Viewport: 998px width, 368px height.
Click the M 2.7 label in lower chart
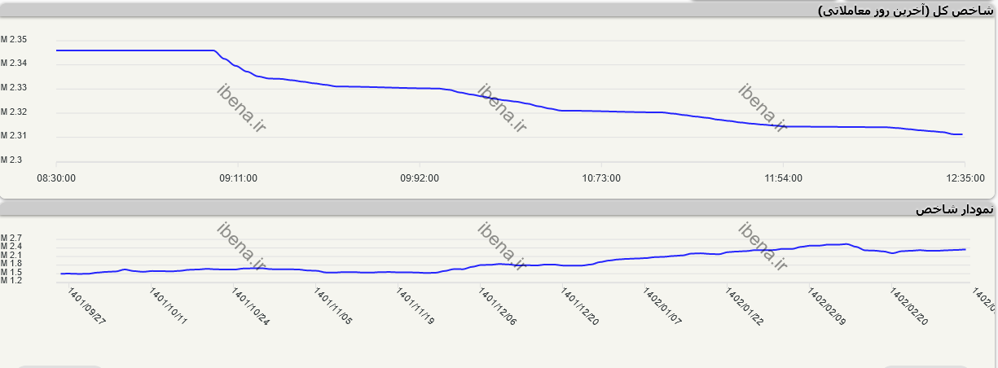[x=11, y=238]
